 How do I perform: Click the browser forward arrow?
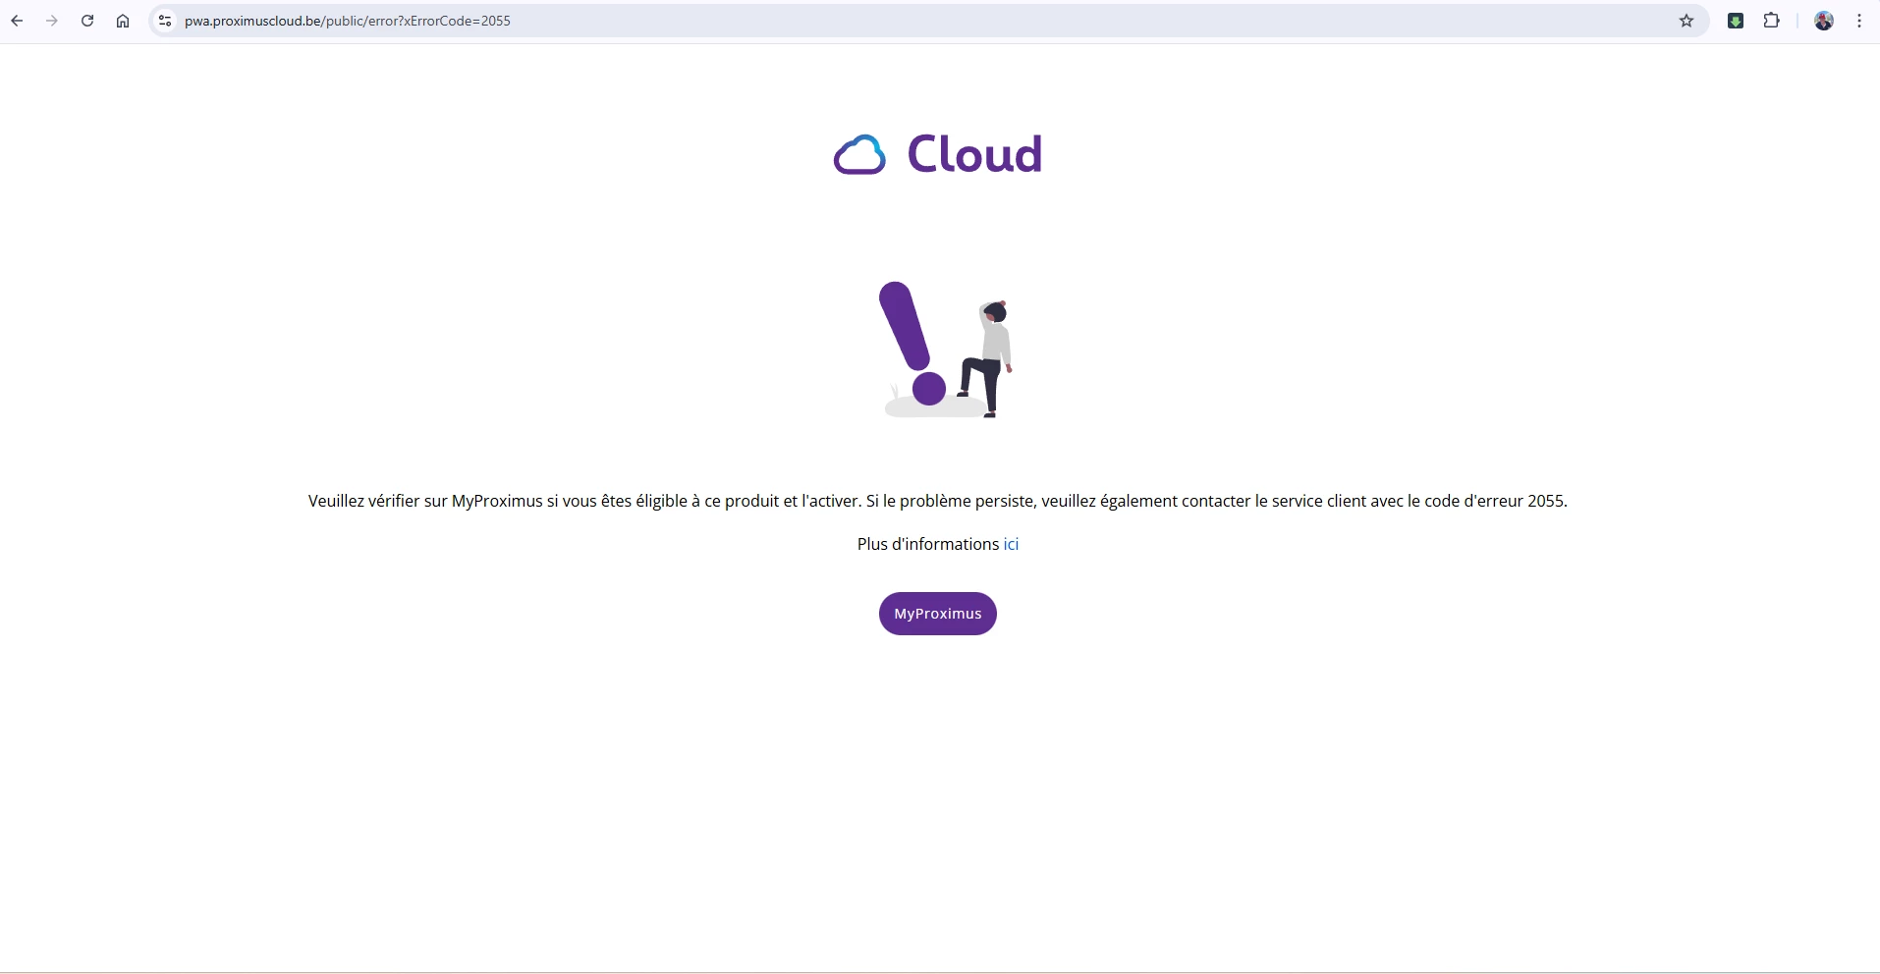(x=52, y=21)
